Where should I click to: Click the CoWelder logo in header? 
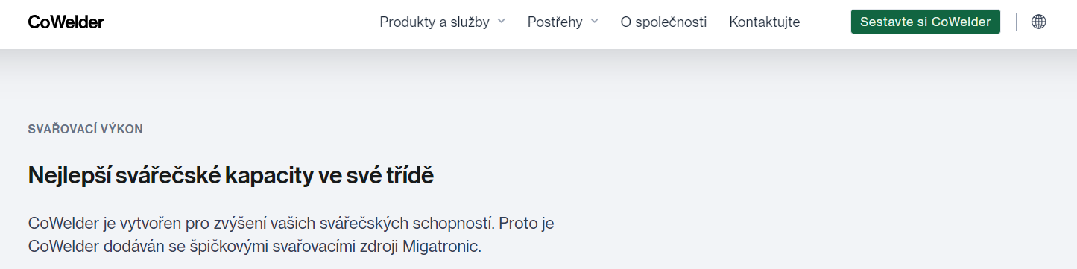point(66,22)
